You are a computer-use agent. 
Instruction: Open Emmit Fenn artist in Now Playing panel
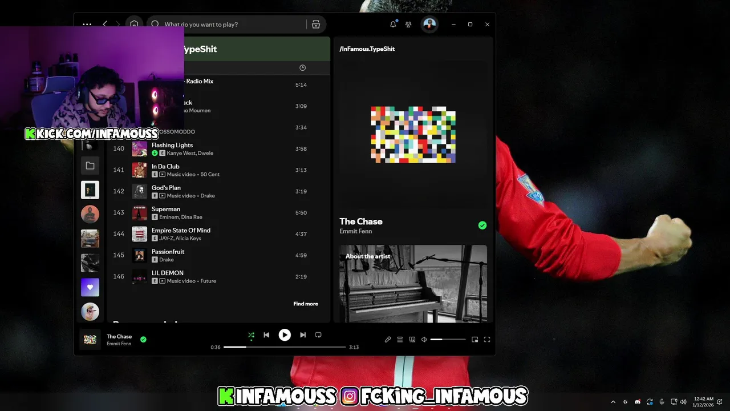[356, 231]
